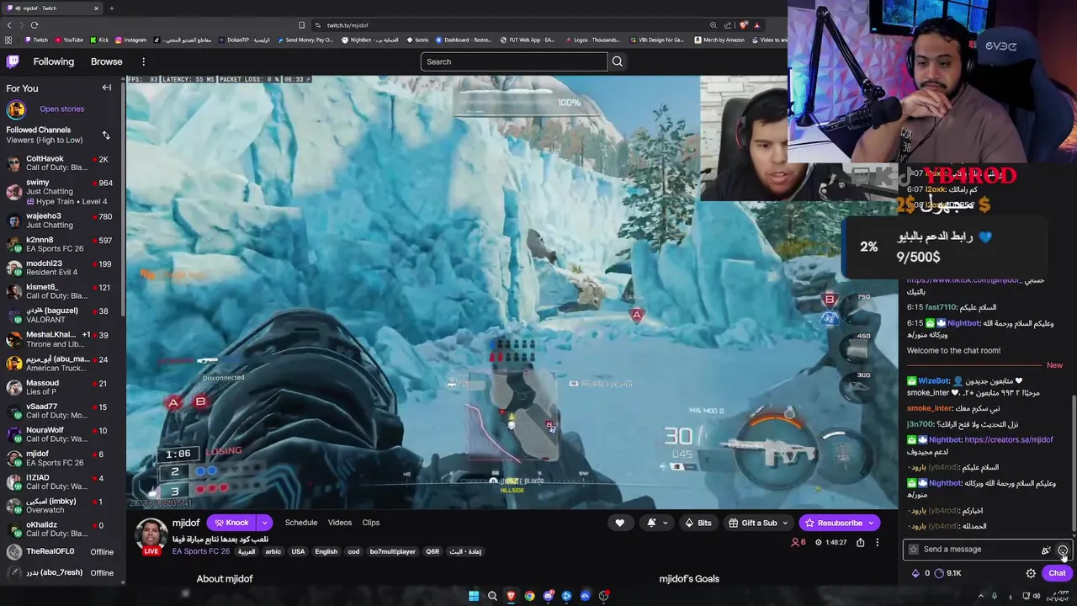The height and width of the screenshot is (606, 1077).
Task: Click the English tag
Action: tap(326, 551)
